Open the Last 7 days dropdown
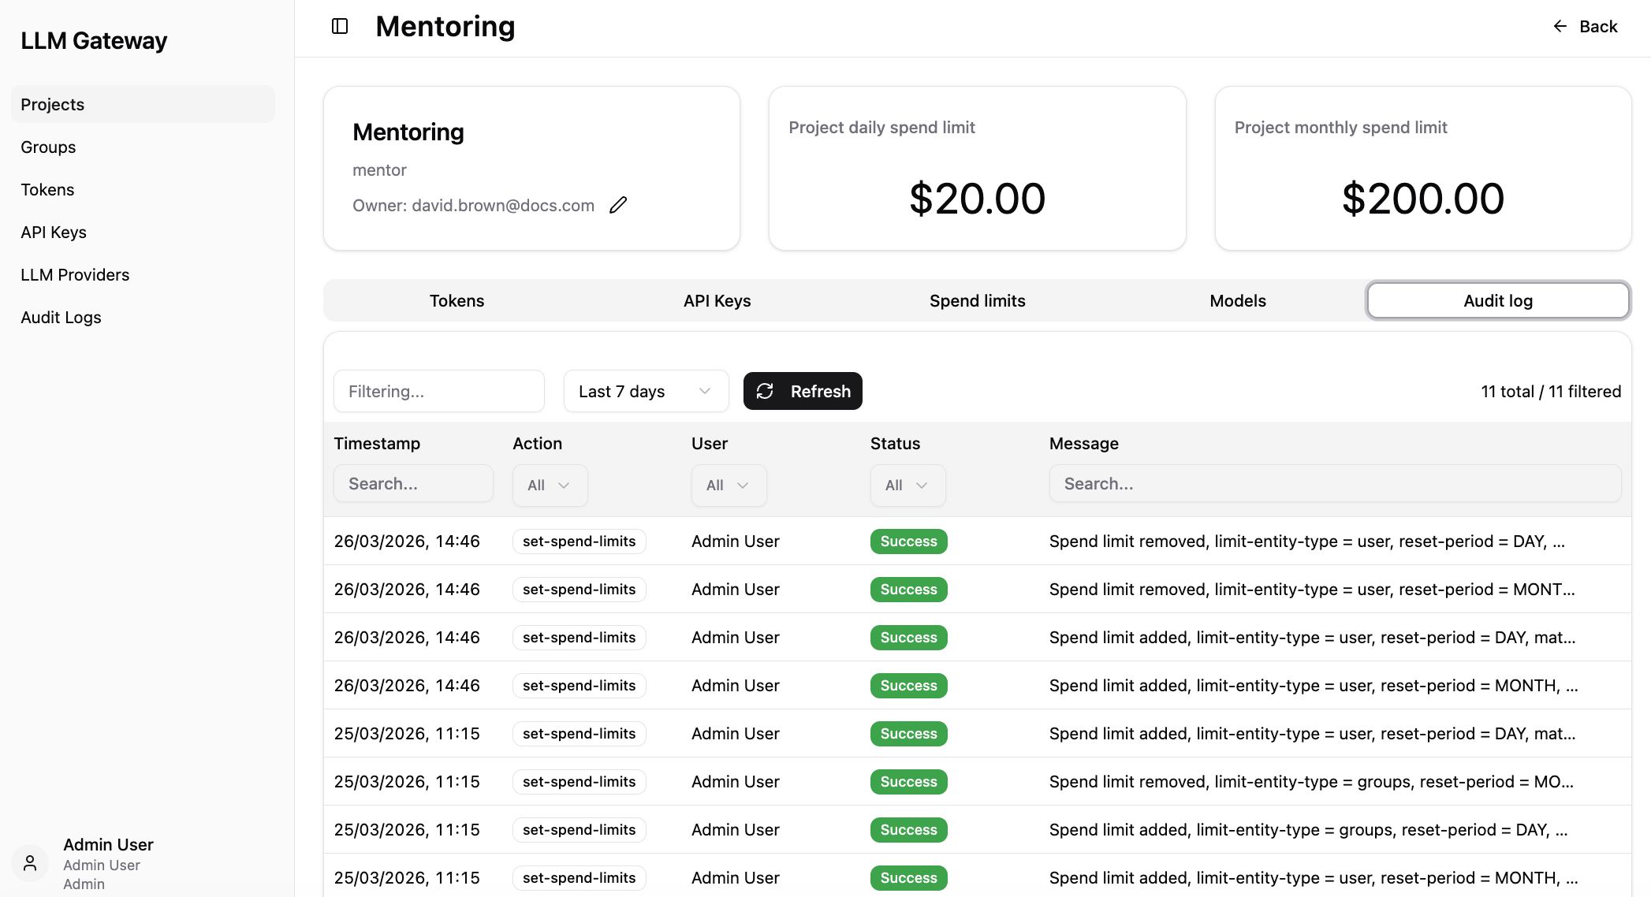The image size is (1651, 897). pyautogui.click(x=646, y=391)
